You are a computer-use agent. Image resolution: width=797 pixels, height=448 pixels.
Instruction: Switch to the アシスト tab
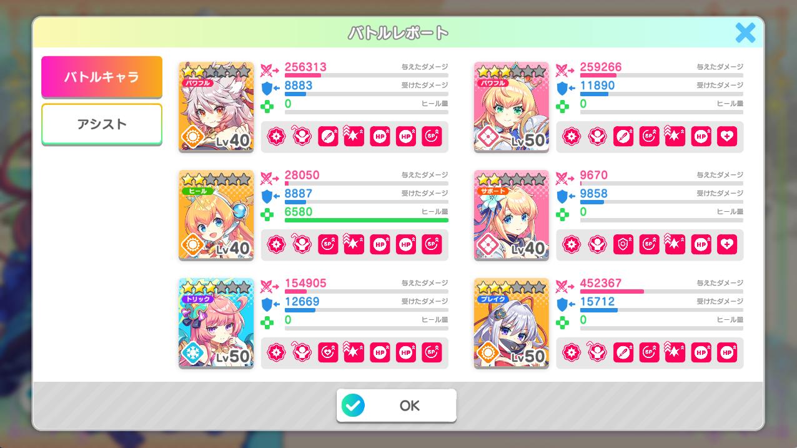coord(102,124)
